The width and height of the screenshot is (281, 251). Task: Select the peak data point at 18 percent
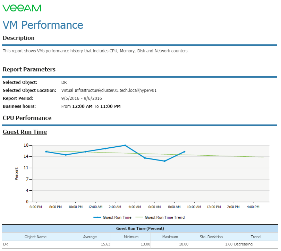[x=125, y=145]
